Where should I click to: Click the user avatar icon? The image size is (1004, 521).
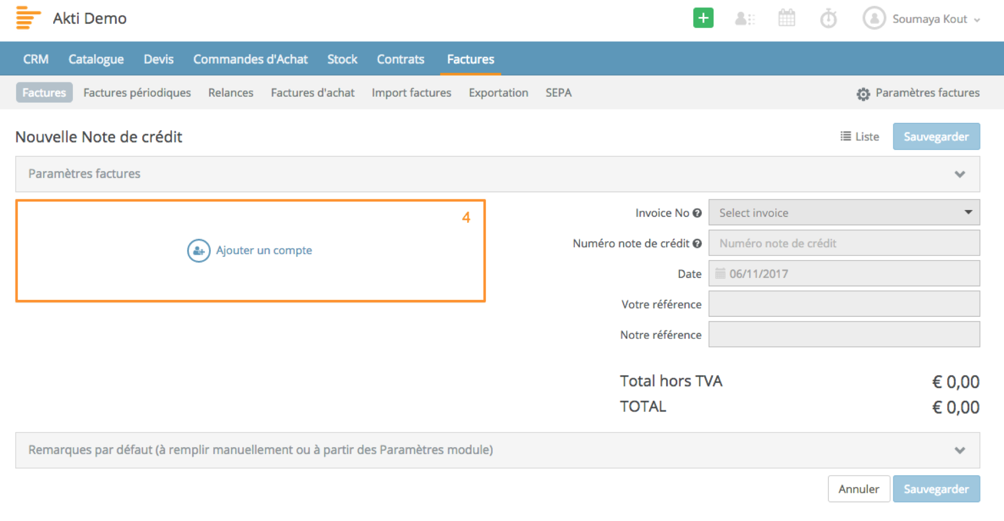pos(874,19)
